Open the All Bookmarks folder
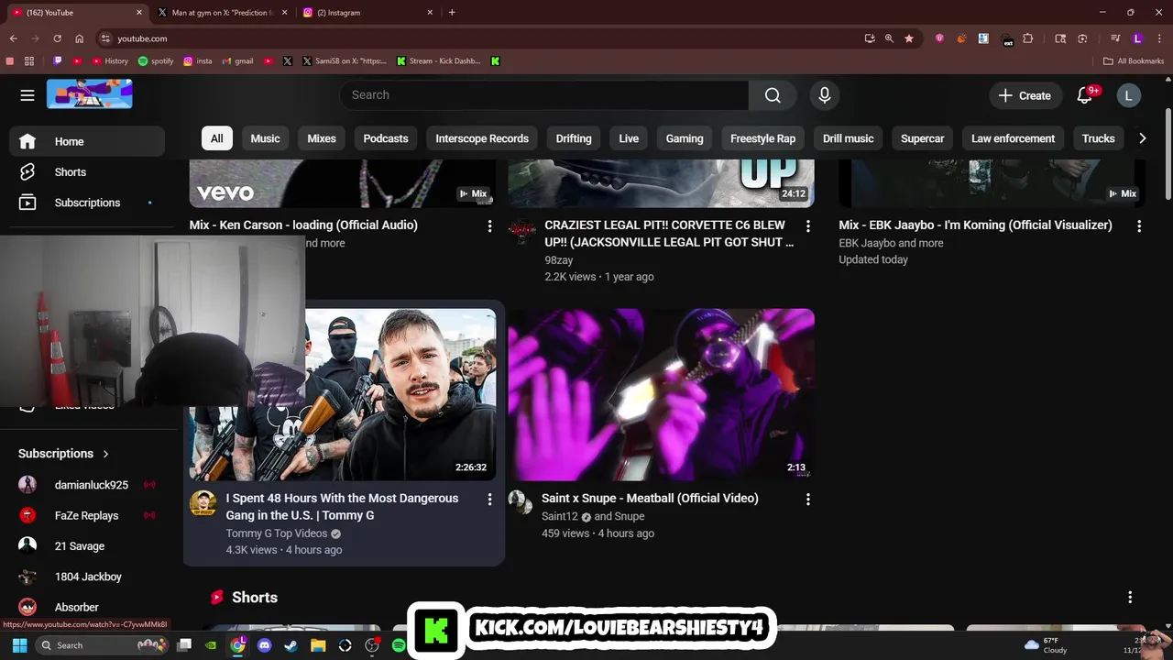1173x660 pixels. [1134, 61]
